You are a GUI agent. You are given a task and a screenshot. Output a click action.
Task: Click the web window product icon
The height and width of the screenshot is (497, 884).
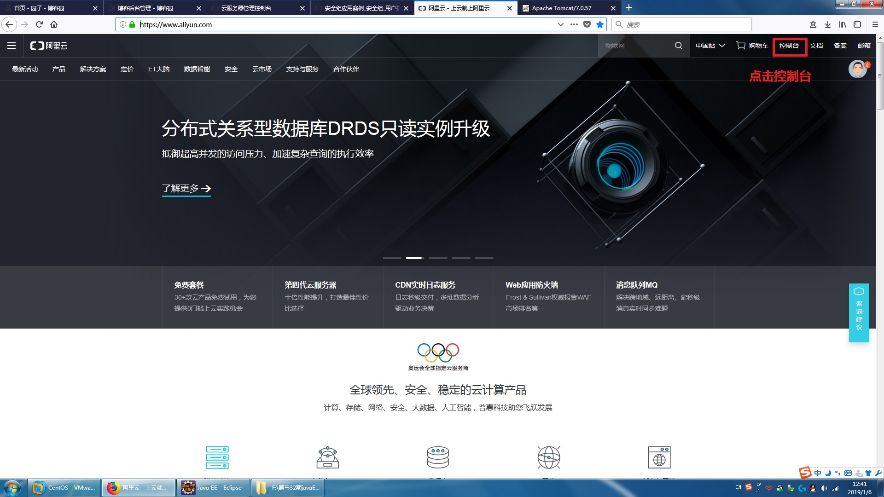[x=659, y=457]
